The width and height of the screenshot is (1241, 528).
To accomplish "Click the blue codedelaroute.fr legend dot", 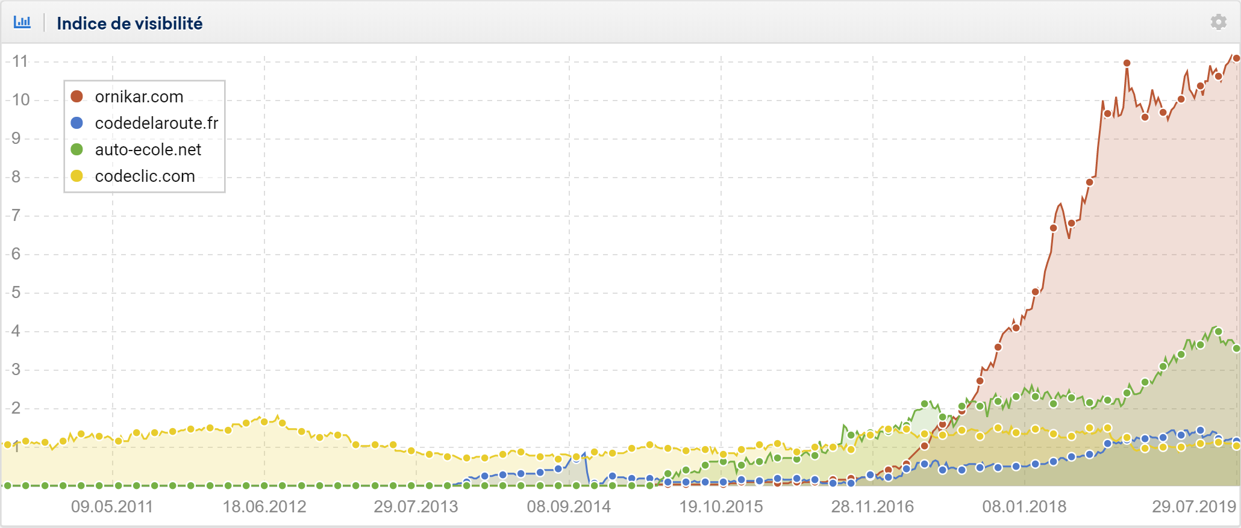I will point(77,123).
